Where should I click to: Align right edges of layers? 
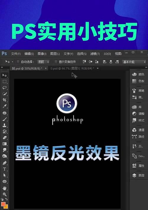pos(117,62)
